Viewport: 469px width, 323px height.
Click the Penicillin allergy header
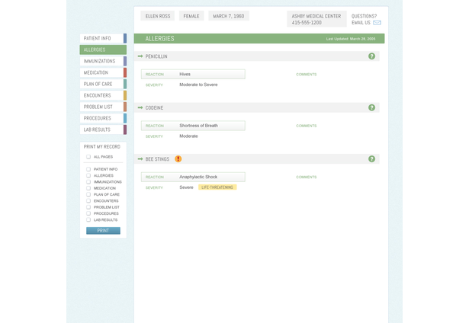click(x=257, y=56)
